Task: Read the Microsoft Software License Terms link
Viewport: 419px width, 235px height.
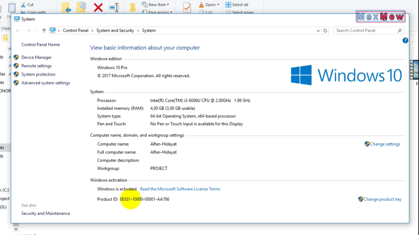Action: (x=180, y=189)
